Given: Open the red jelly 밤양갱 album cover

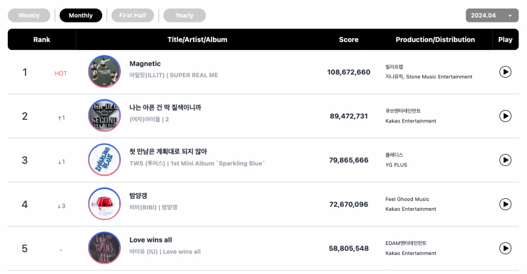Looking at the screenshot, I should [x=104, y=204].
